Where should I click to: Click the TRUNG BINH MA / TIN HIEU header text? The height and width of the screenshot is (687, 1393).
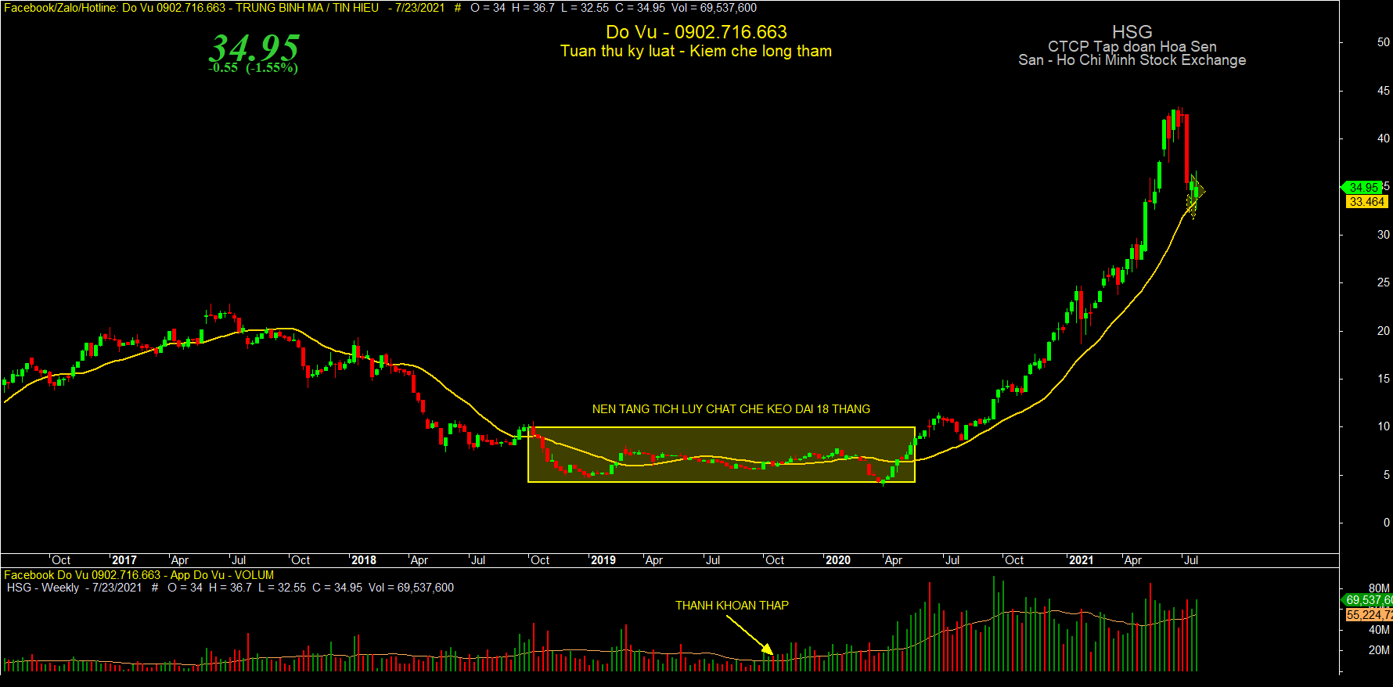point(307,8)
